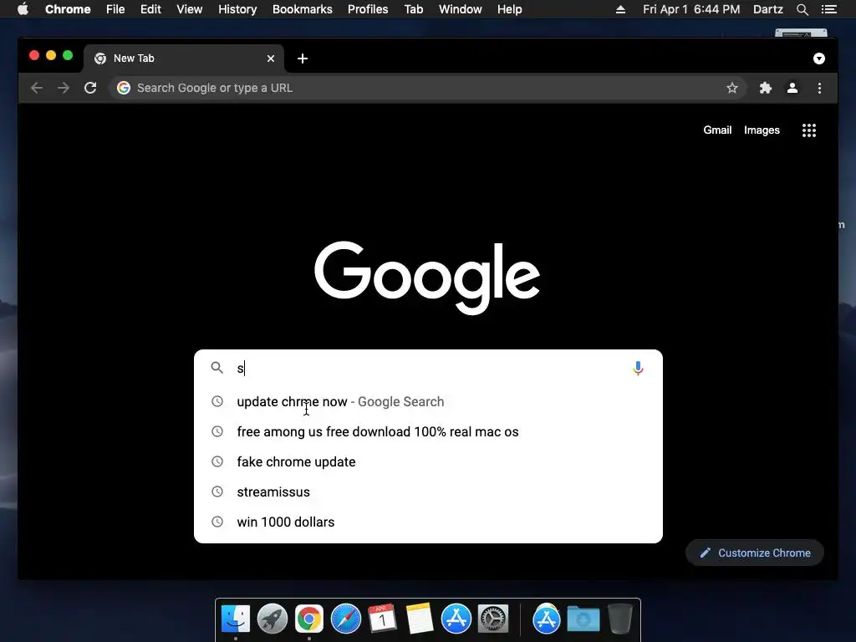
Task: Launch Safari from the Dock
Action: 346,619
